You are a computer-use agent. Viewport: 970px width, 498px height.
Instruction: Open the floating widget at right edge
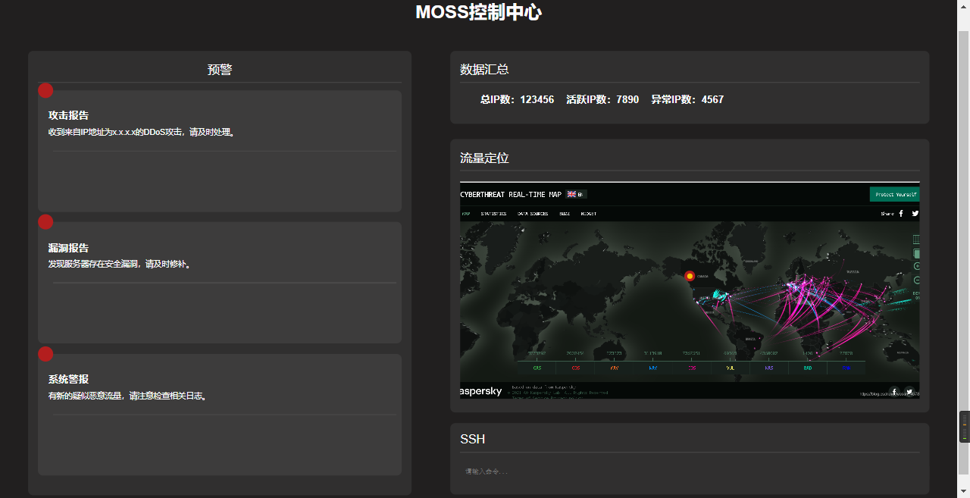(964, 427)
